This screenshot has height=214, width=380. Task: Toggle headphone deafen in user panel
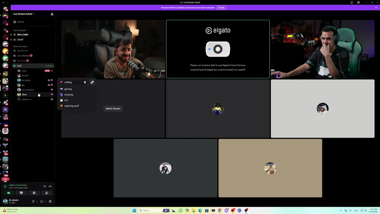pyautogui.click(x=42, y=202)
